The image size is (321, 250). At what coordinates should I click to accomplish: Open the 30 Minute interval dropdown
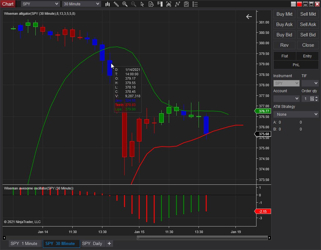point(81,4)
